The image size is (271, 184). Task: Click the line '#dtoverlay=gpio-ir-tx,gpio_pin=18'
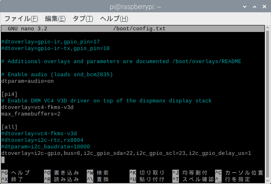click(x=56, y=48)
